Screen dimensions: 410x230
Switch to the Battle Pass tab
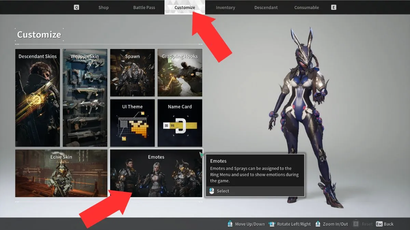[x=144, y=7]
